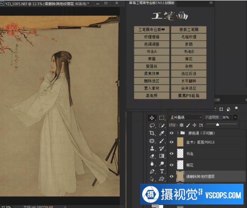The image size is (247, 208).
Task: Click the 折扇 button
Action: click(189, 44)
